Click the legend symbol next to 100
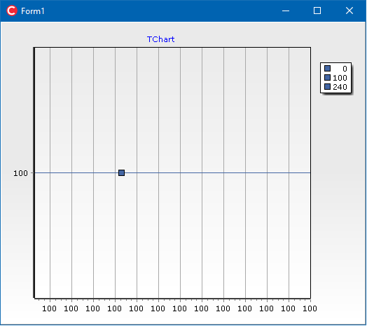This screenshot has height=326, width=367. point(328,77)
